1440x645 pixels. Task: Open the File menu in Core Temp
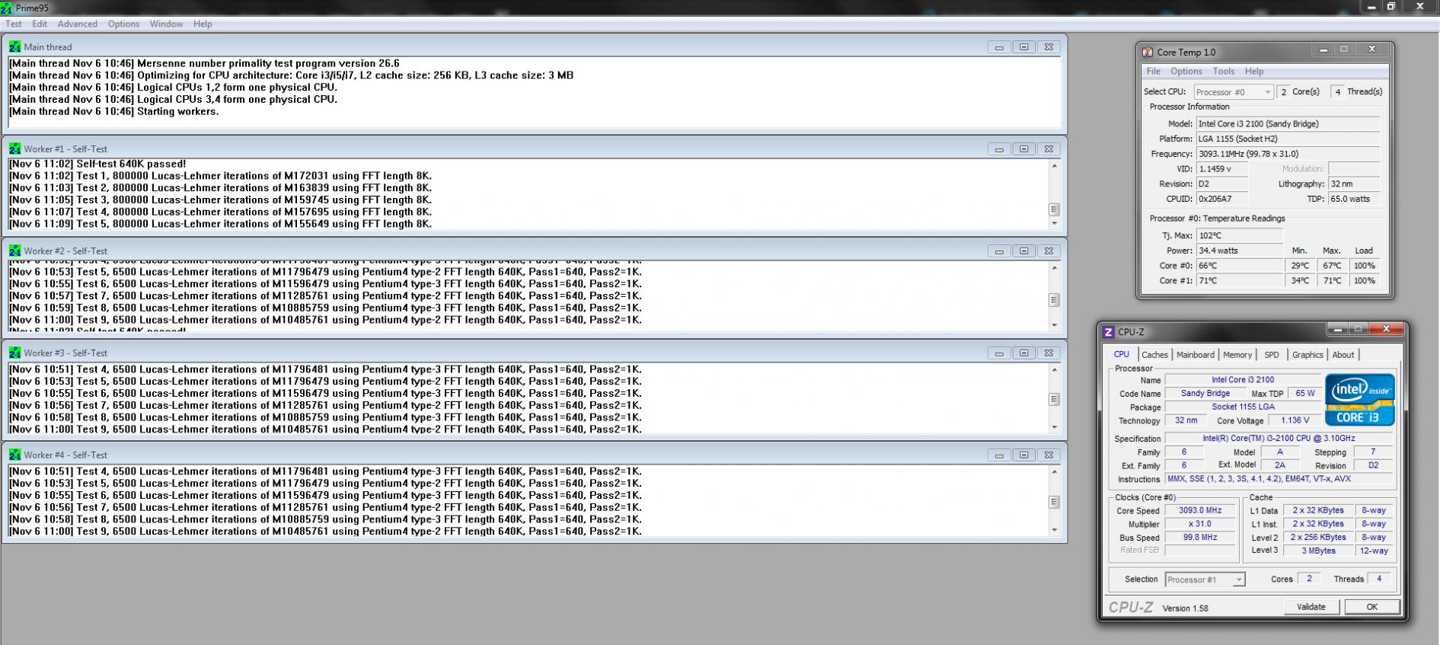[x=1154, y=72]
